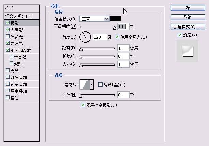
Task: Select the 图案叠加 row label
Action: coord(19,91)
